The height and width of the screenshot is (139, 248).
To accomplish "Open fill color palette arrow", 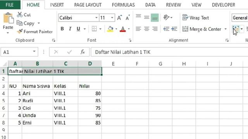I will 116,29.
